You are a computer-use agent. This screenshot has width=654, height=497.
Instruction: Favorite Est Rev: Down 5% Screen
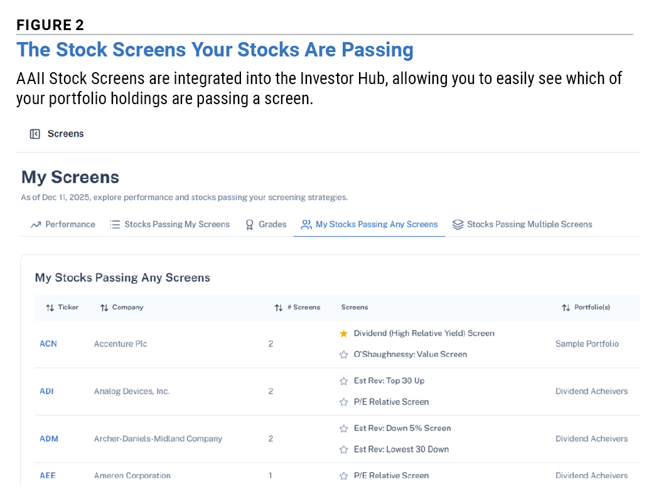[344, 429]
